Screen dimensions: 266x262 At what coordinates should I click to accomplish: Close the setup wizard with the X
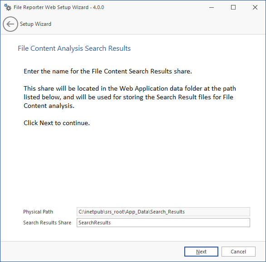click(x=255, y=7)
